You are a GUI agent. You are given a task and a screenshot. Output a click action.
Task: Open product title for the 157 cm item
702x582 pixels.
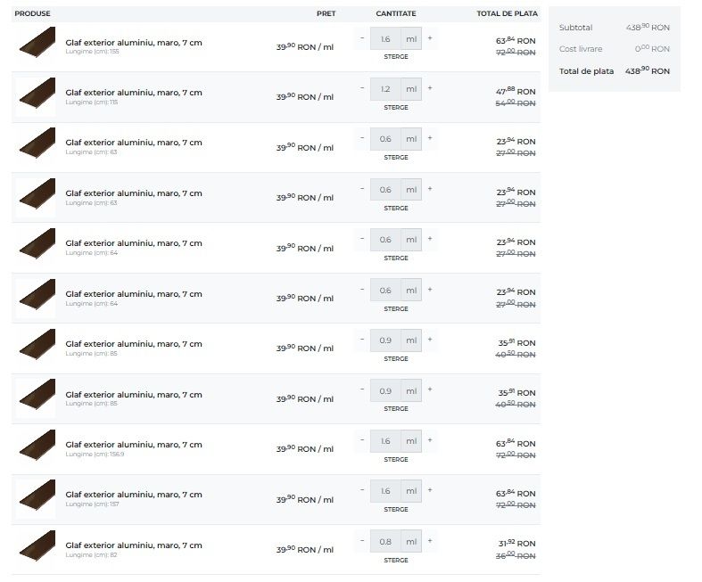[134, 495]
